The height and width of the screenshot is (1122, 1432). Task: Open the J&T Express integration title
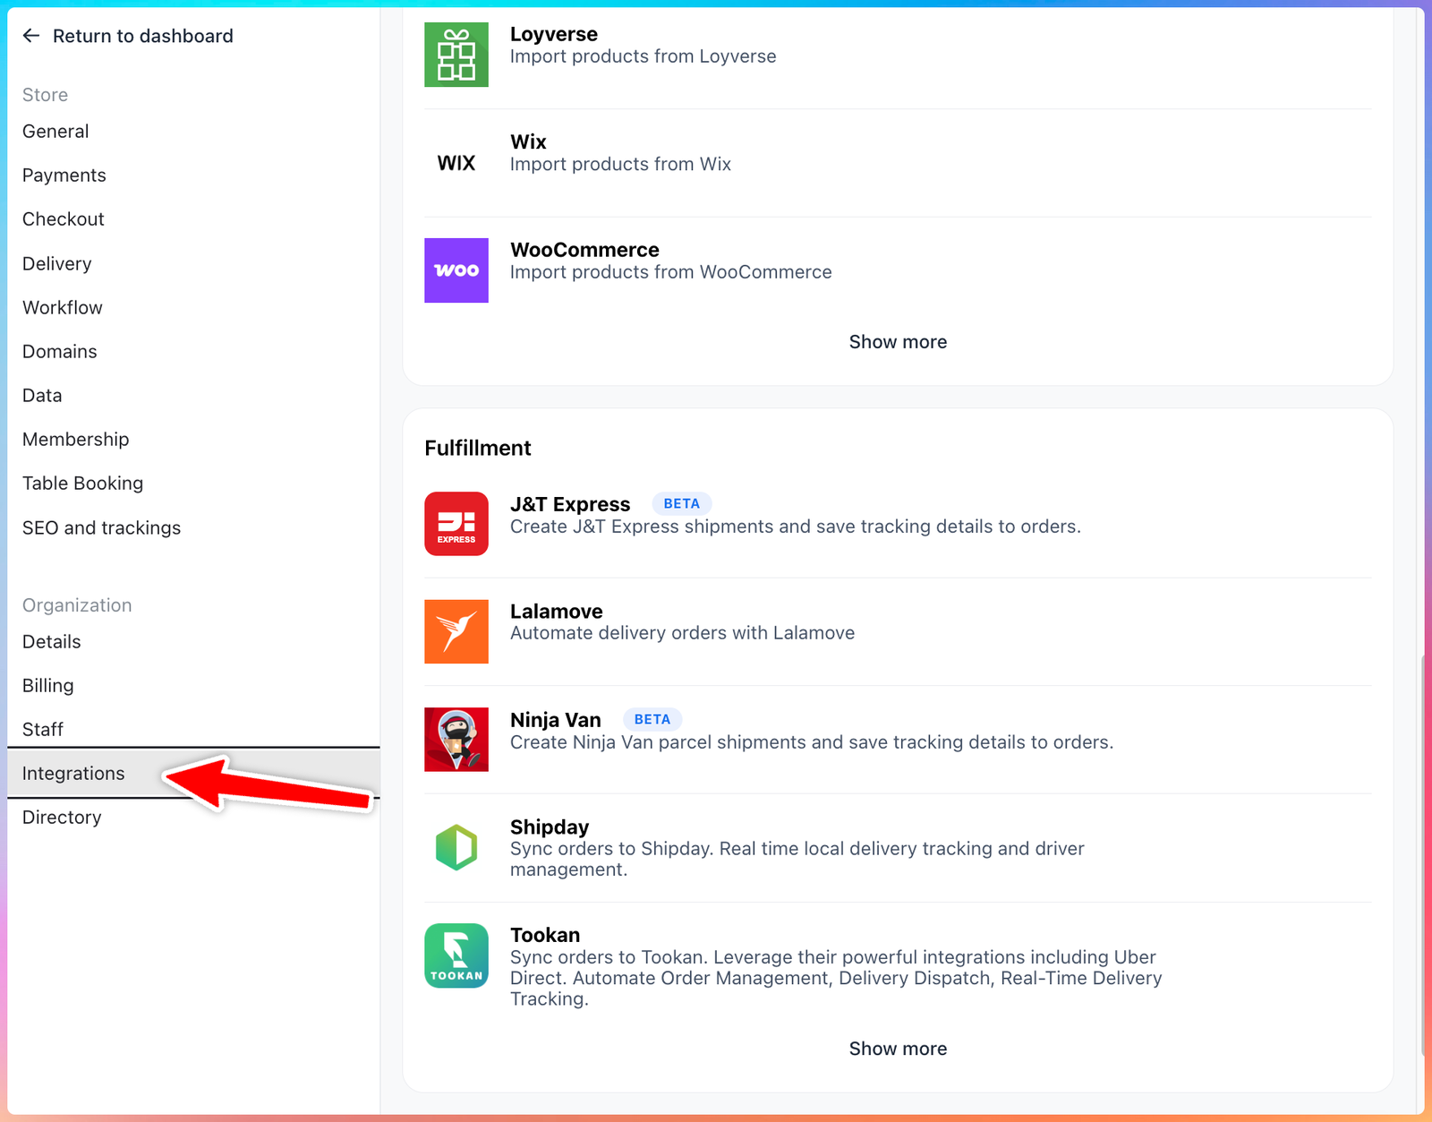(x=570, y=504)
